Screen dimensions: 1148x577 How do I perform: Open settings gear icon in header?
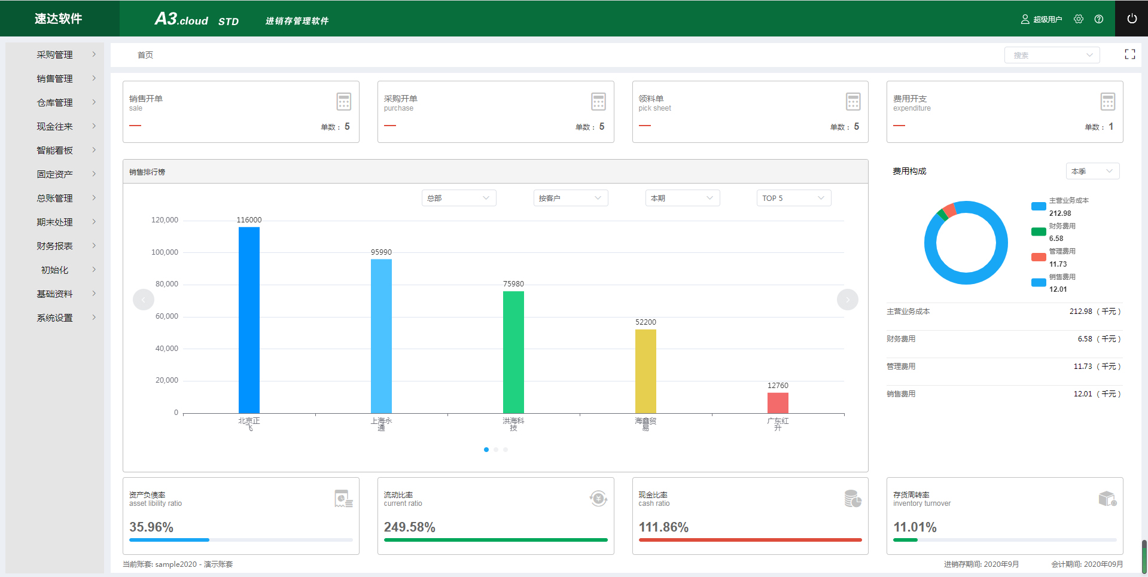click(x=1078, y=19)
